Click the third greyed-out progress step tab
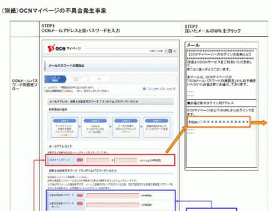Viewport: 273px width, 211px height. (x=99, y=79)
